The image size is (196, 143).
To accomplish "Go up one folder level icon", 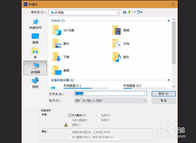I will point(129,12).
